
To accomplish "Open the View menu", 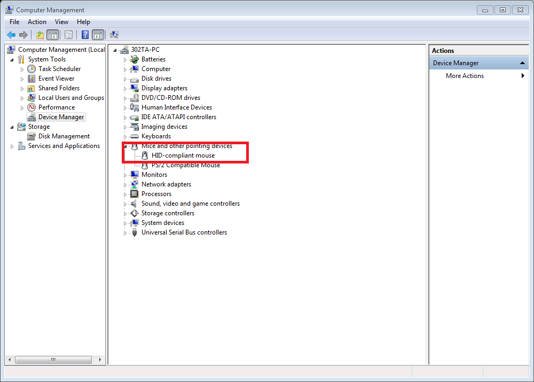I will (61, 22).
